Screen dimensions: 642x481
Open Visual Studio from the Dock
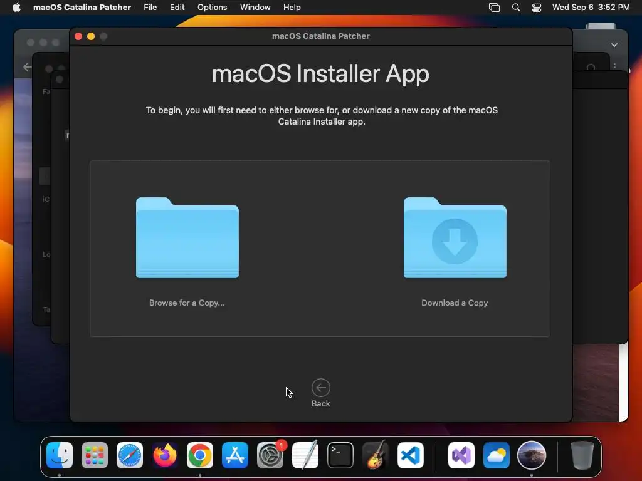(461, 455)
